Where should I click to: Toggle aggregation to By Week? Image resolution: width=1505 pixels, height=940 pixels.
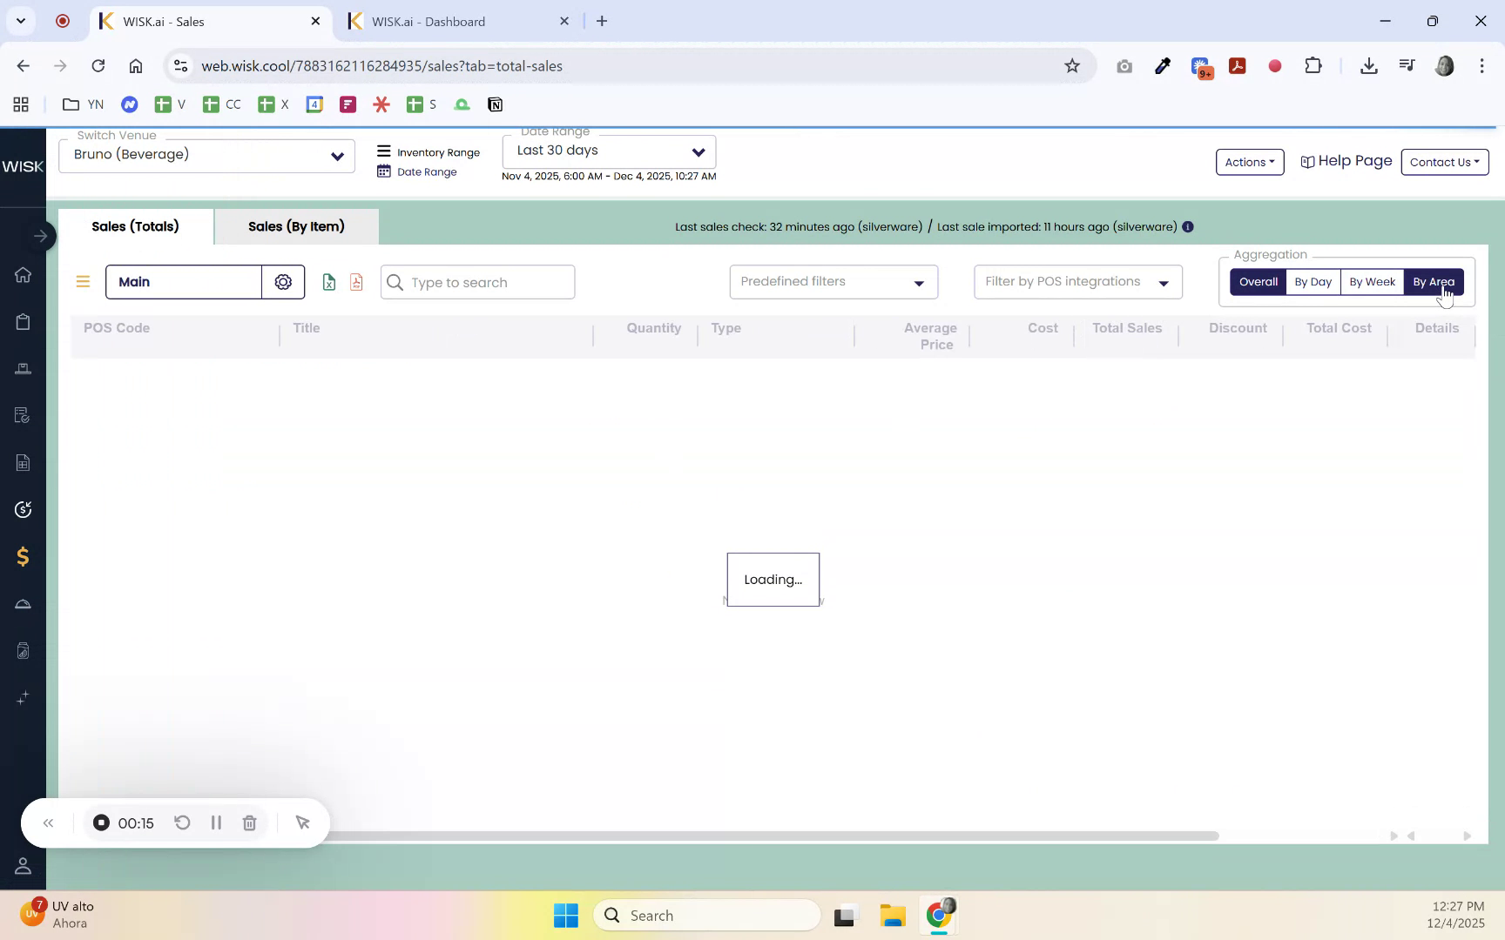pos(1373,281)
